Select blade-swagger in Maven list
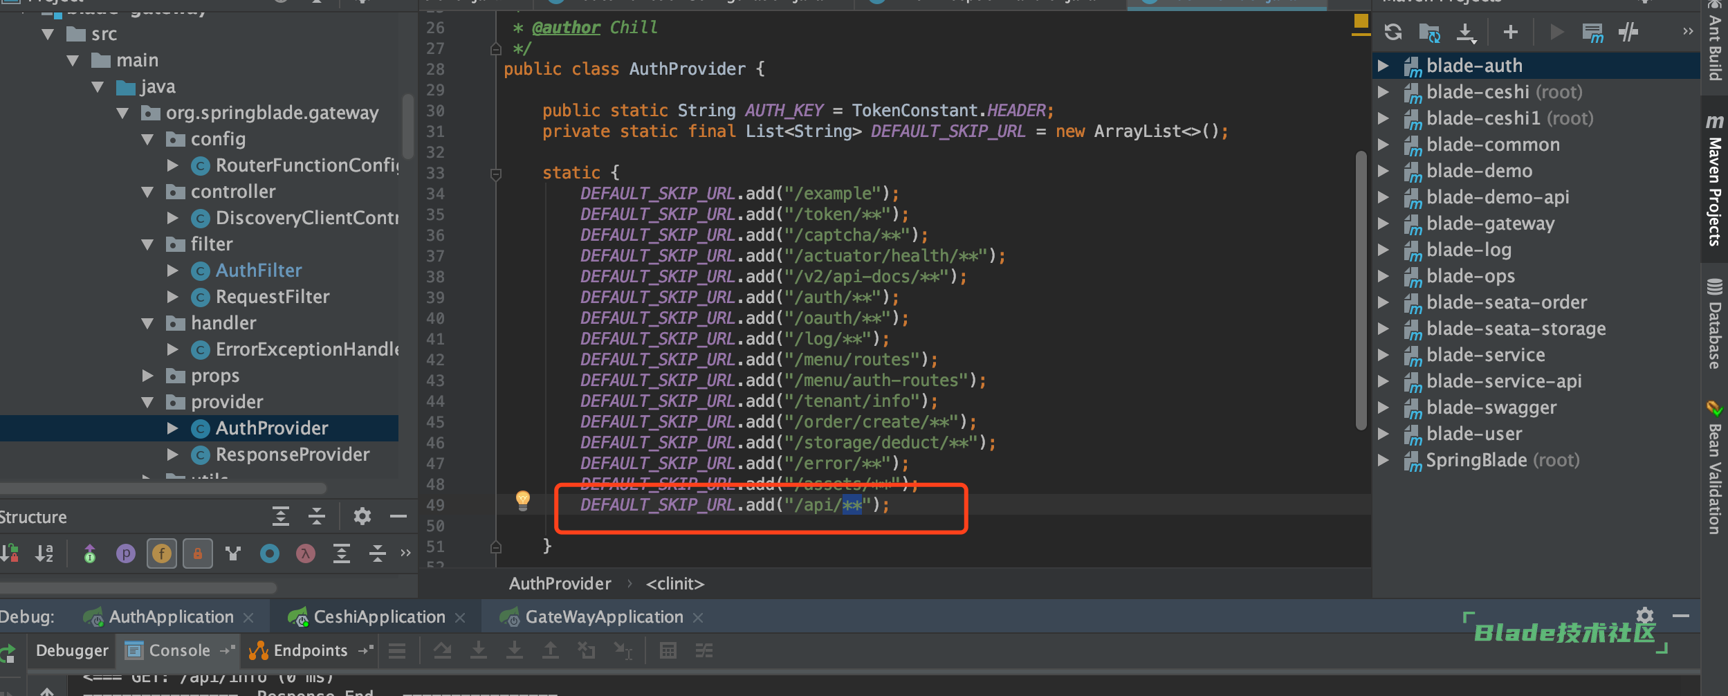Image resolution: width=1728 pixels, height=696 pixels. coord(1491,407)
